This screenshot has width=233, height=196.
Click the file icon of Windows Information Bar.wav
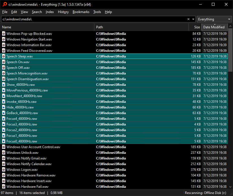pos(4,45)
